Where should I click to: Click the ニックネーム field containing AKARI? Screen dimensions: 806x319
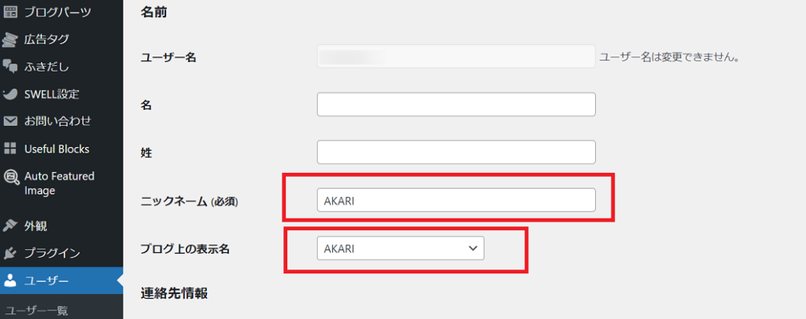[456, 200]
